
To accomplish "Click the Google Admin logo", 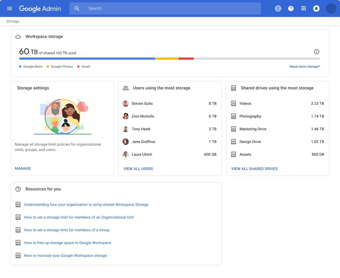I will 40,8.
